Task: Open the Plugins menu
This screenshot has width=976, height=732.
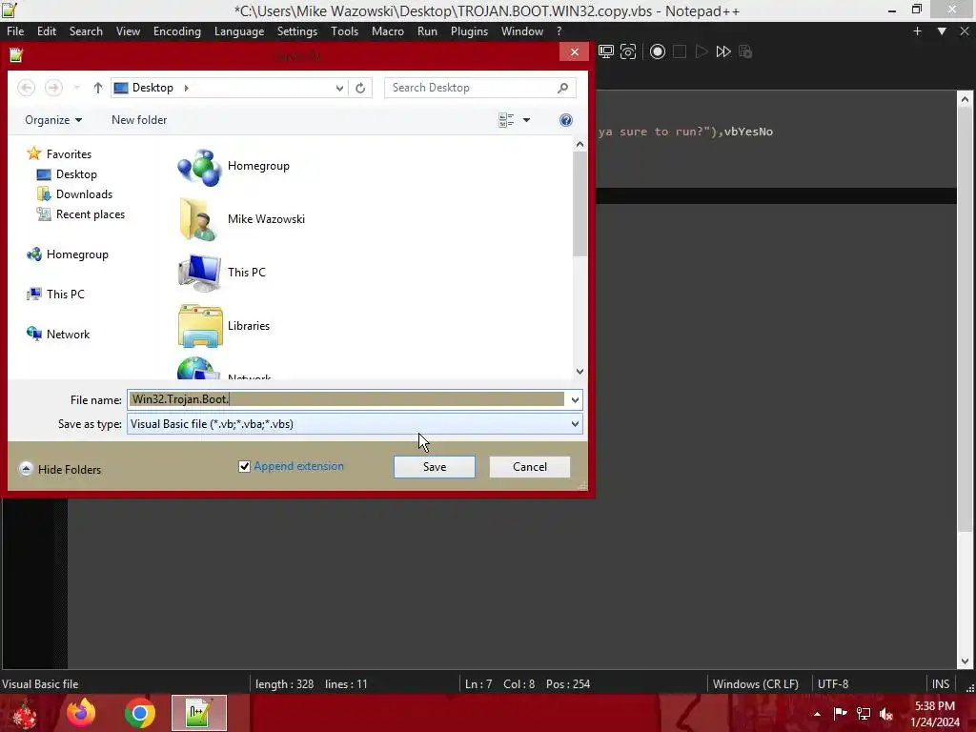Action: [469, 31]
